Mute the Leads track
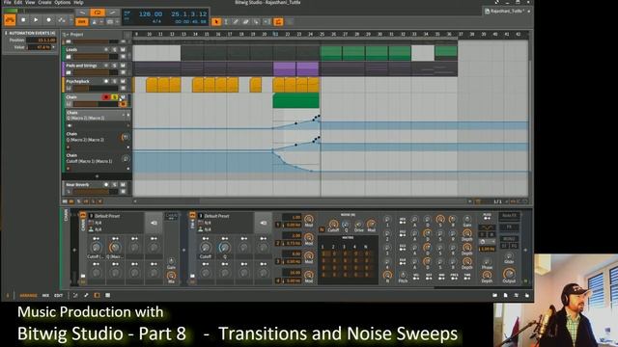This screenshot has height=347, width=618. (123, 50)
